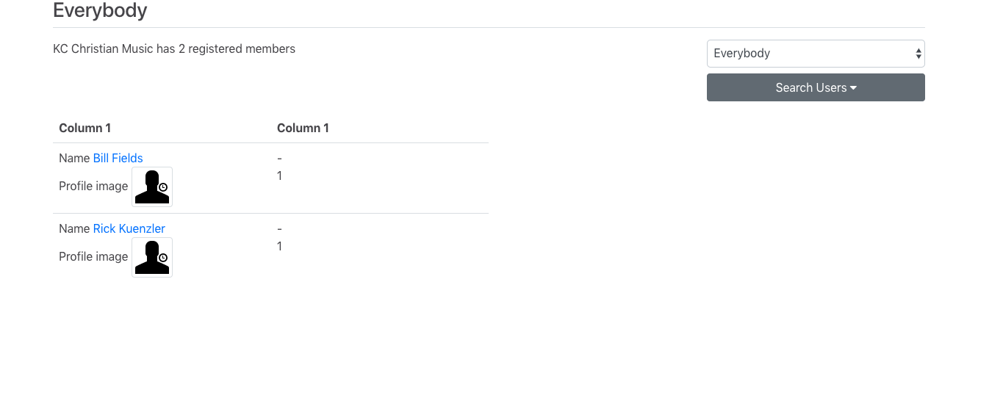Image resolution: width=1003 pixels, height=398 pixels.
Task: Click the Name label beside Rick Kuenzler
Action: 74,228
